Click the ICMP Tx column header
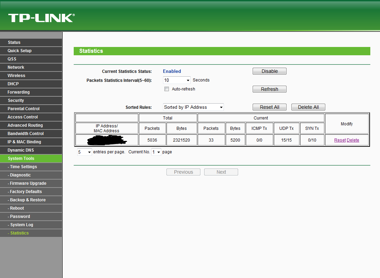 (259, 128)
